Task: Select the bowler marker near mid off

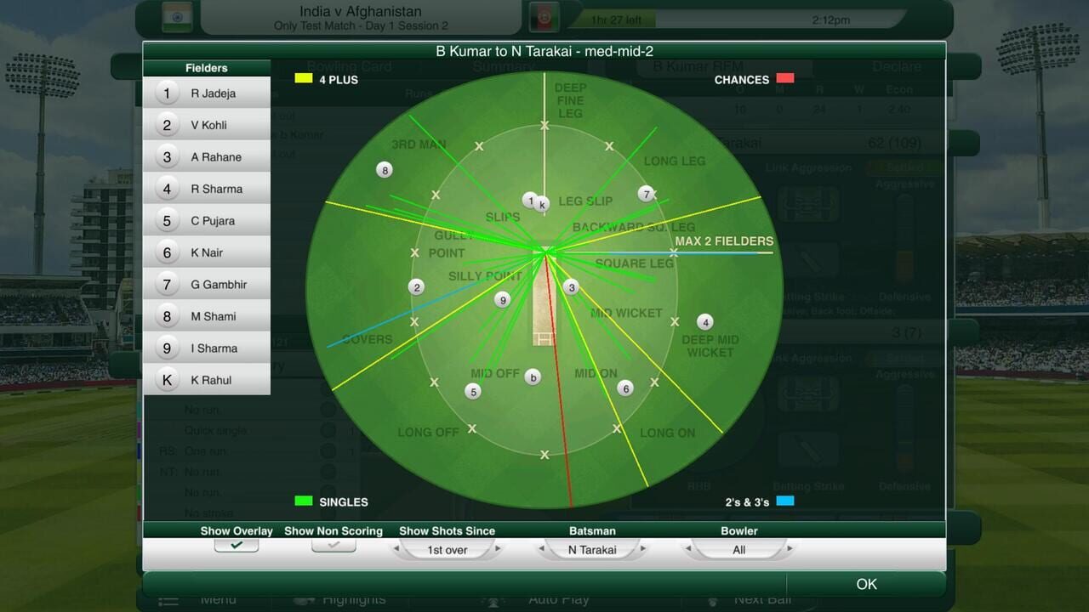Action: pyautogui.click(x=533, y=376)
